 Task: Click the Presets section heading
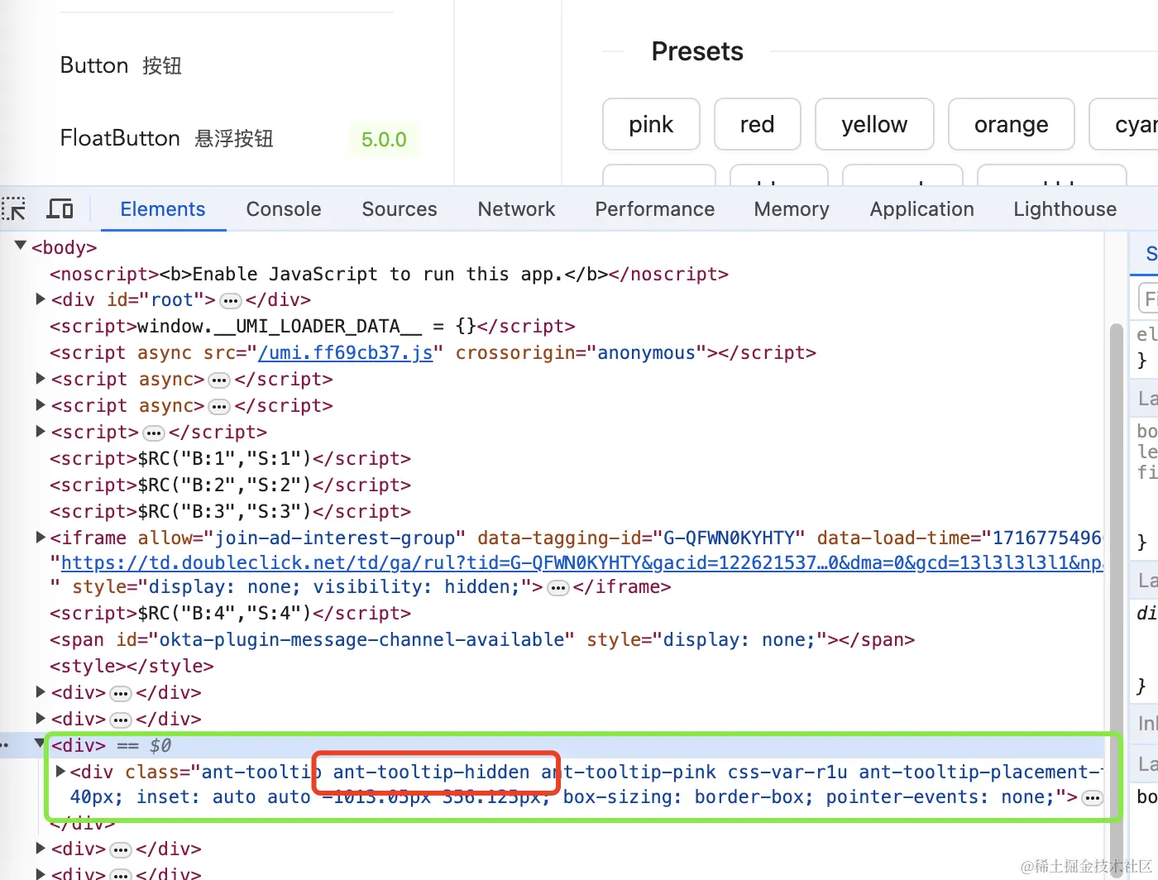pos(697,51)
